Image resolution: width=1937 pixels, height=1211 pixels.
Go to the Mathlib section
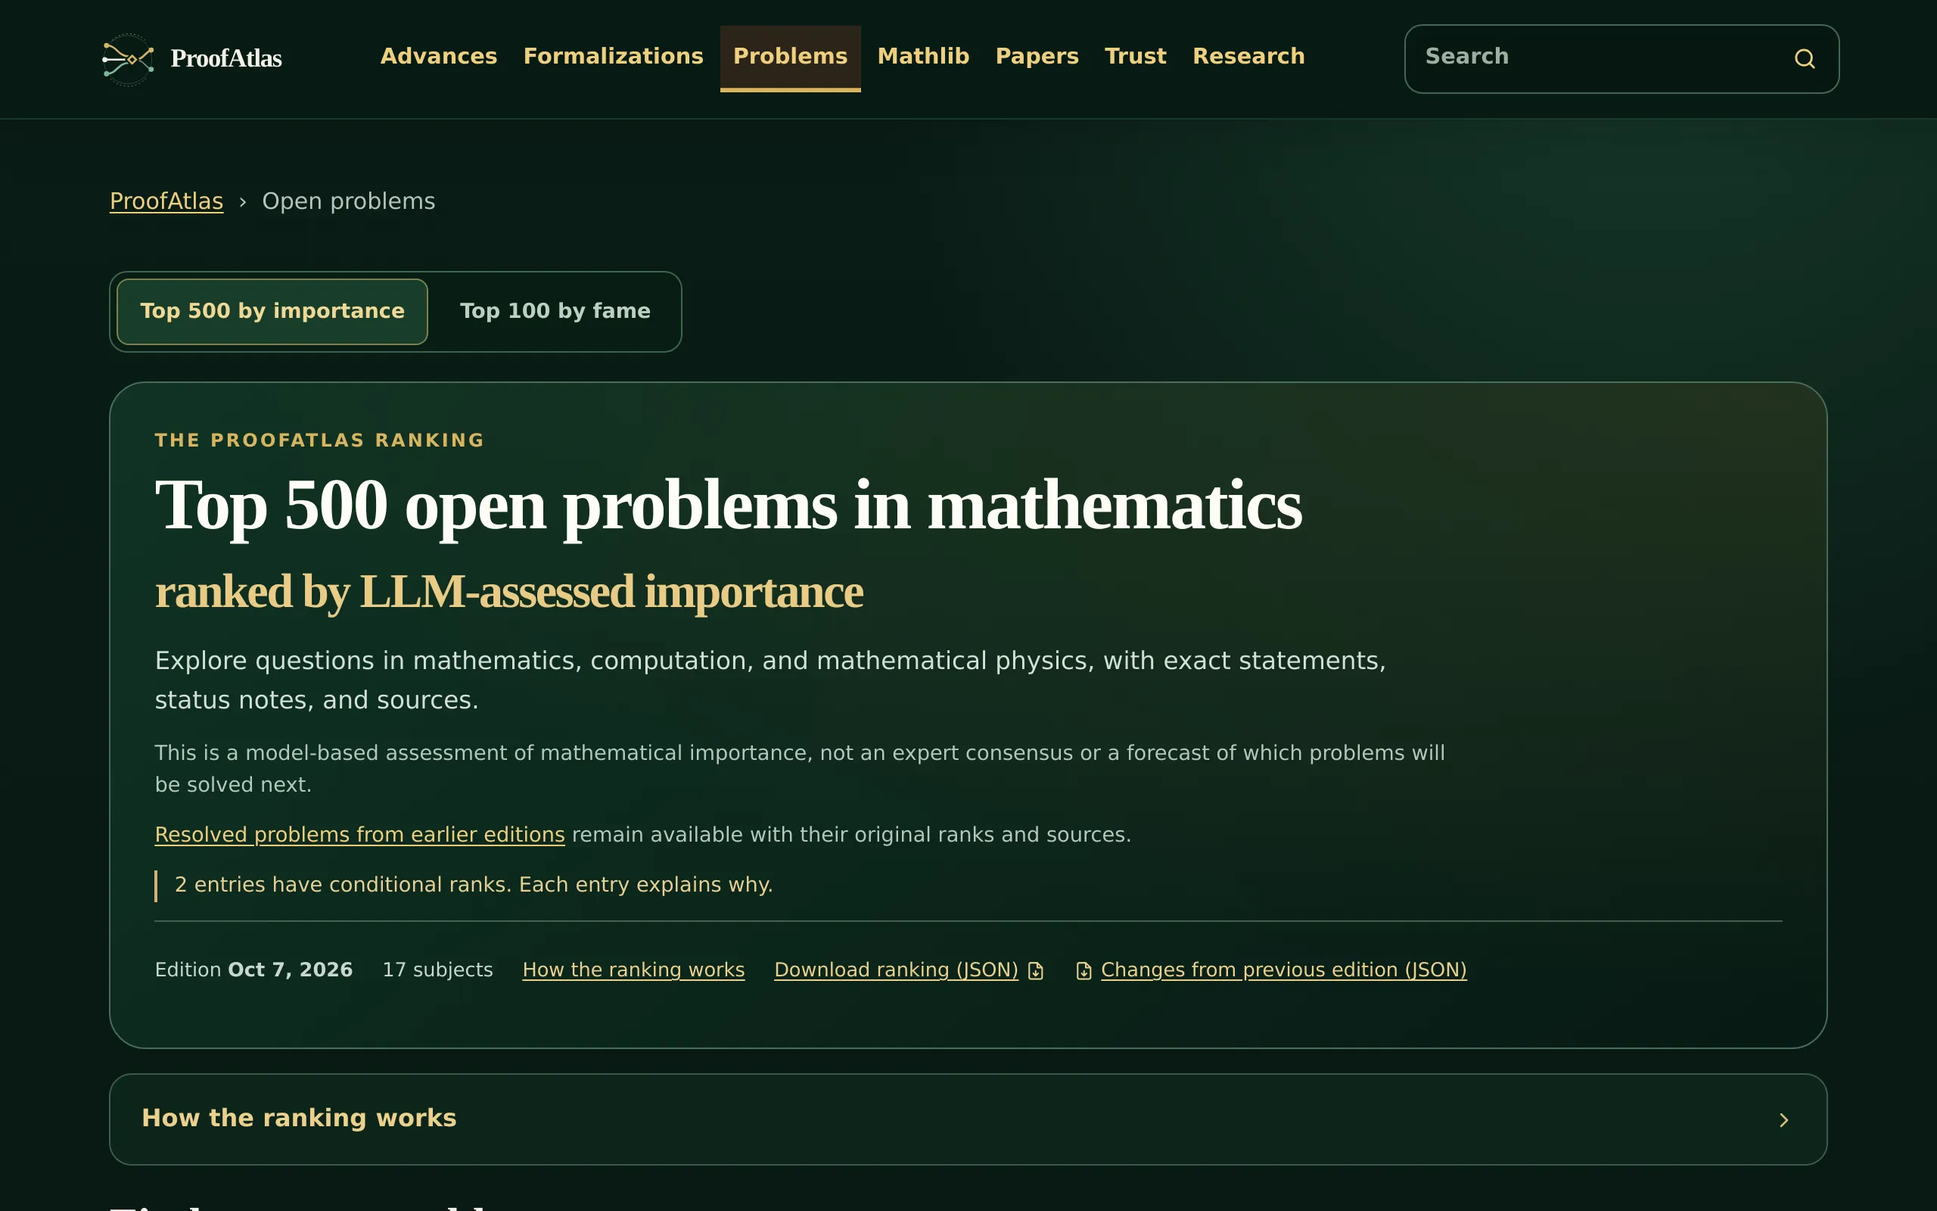[923, 56]
